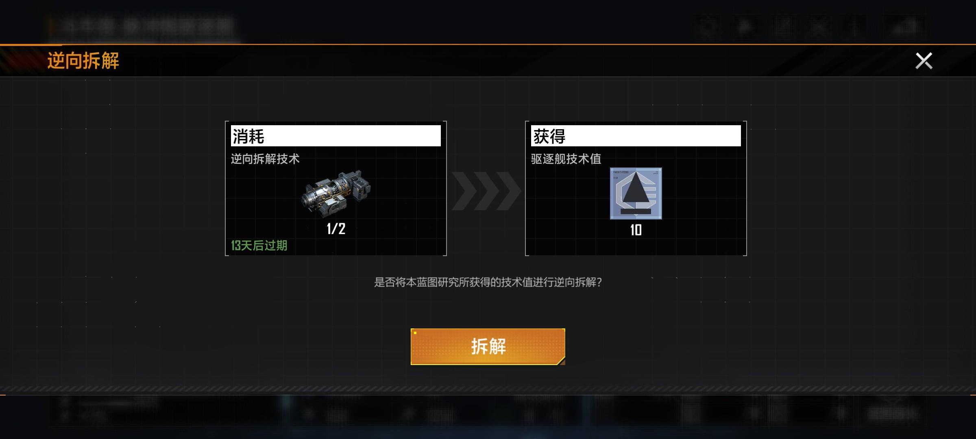The image size is (976, 439).
Task: Click the 逆向拆解技术 item label
Action: point(265,159)
